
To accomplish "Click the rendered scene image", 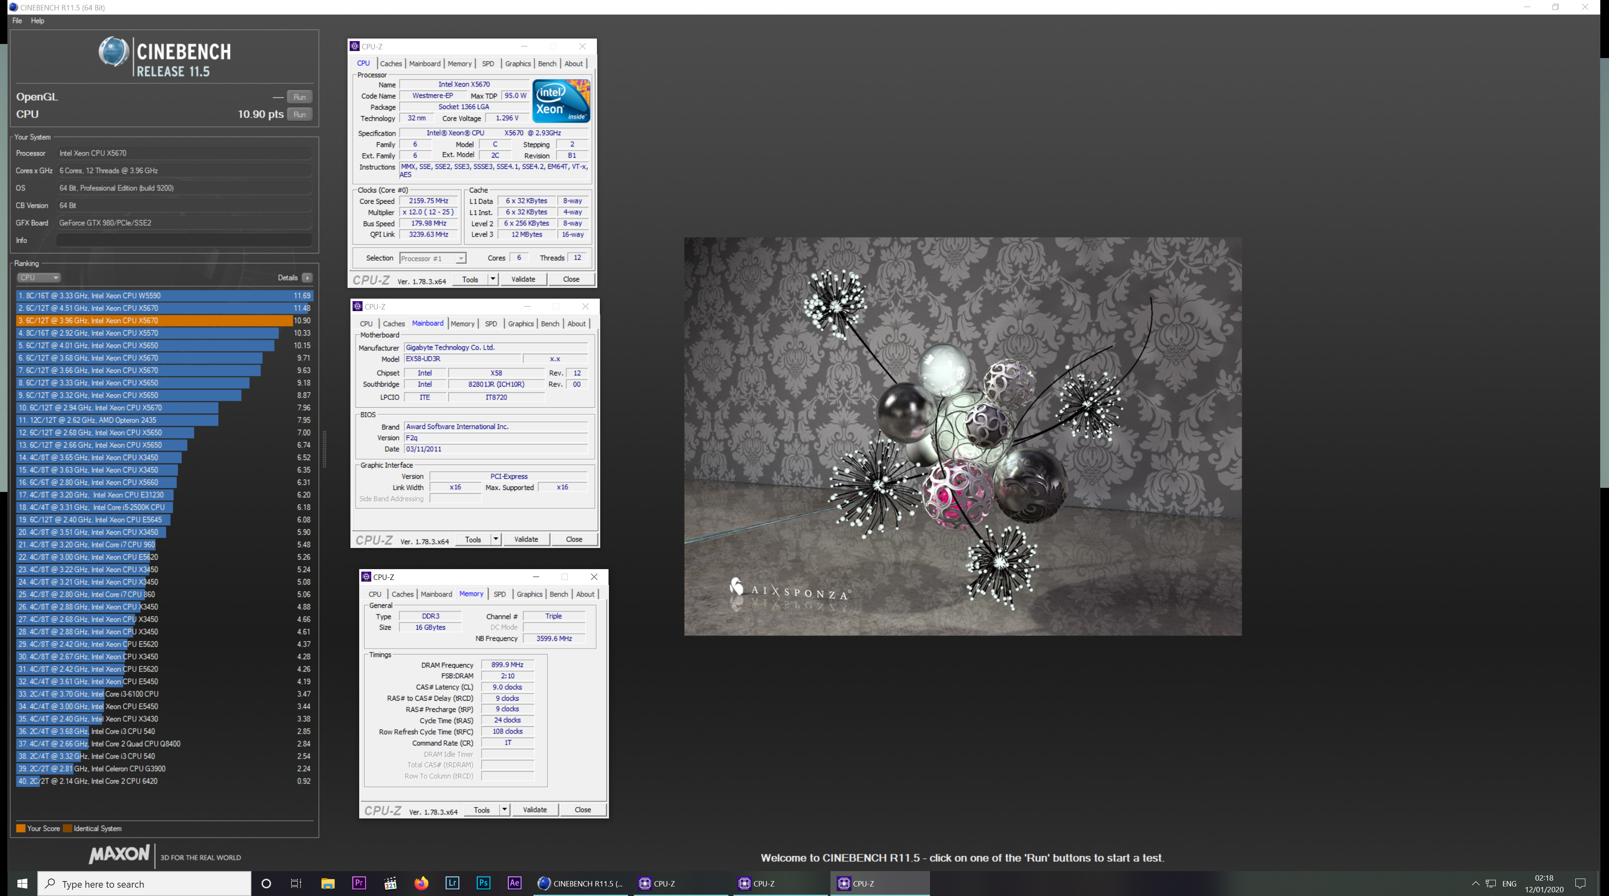I will point(962,436).
